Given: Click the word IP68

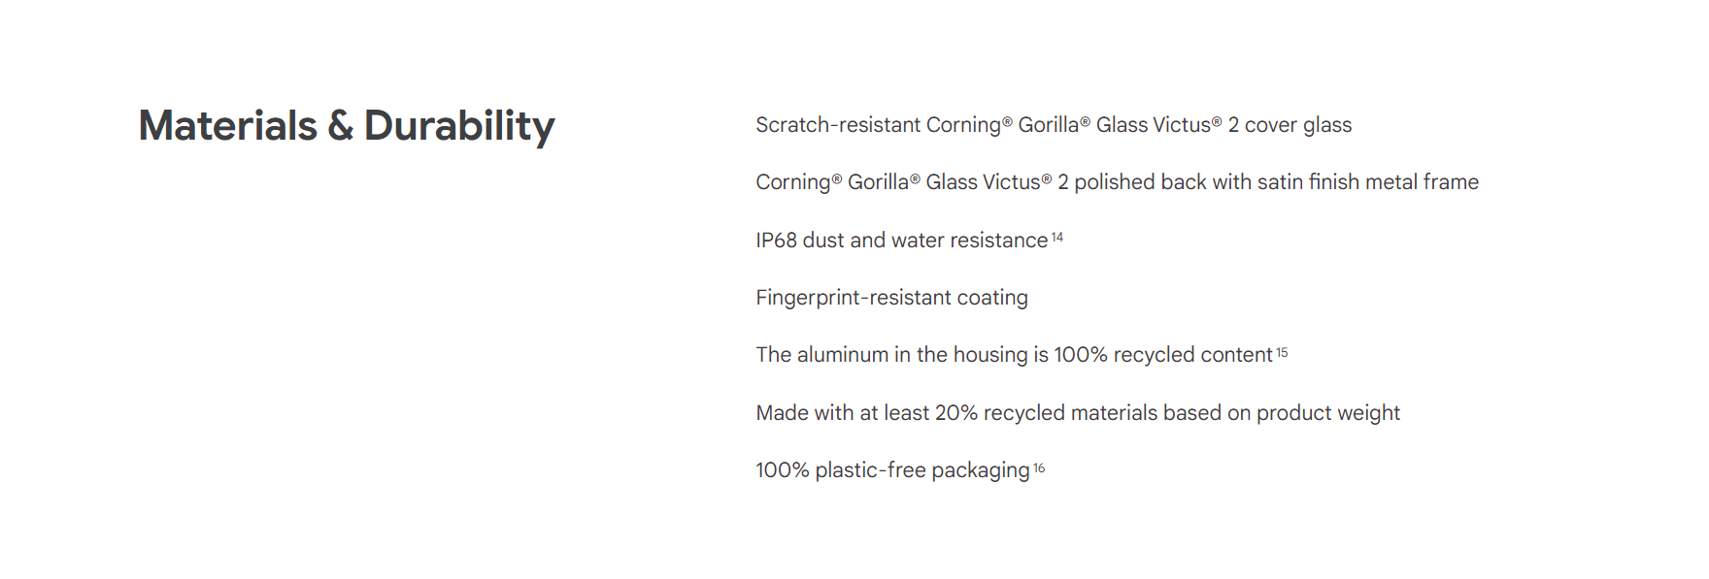Looking at the screenshot, I should click(x=776, y=241).
